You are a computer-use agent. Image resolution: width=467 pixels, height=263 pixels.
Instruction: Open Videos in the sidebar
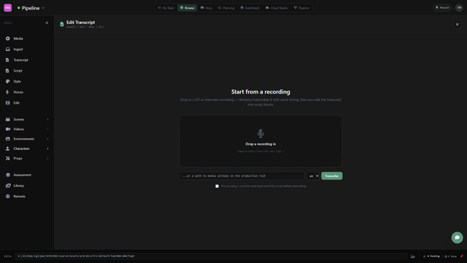click(27, 129)
